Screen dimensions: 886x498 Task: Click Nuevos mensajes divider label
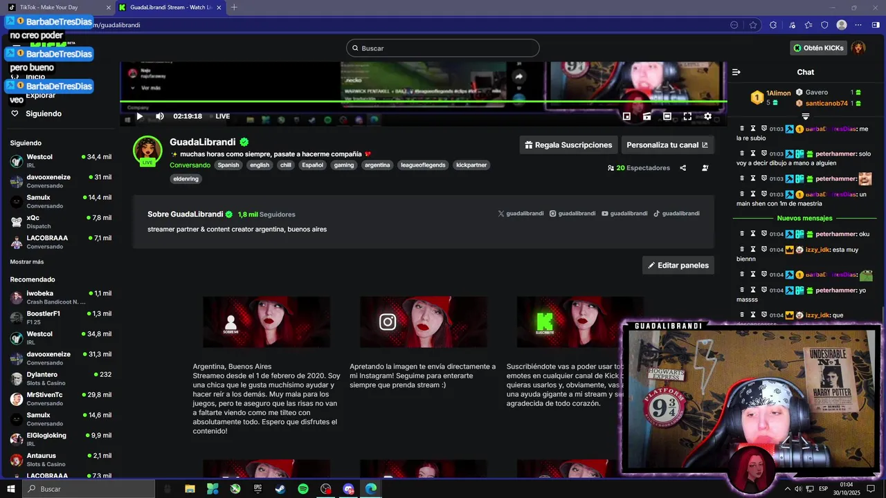point(805,219)
